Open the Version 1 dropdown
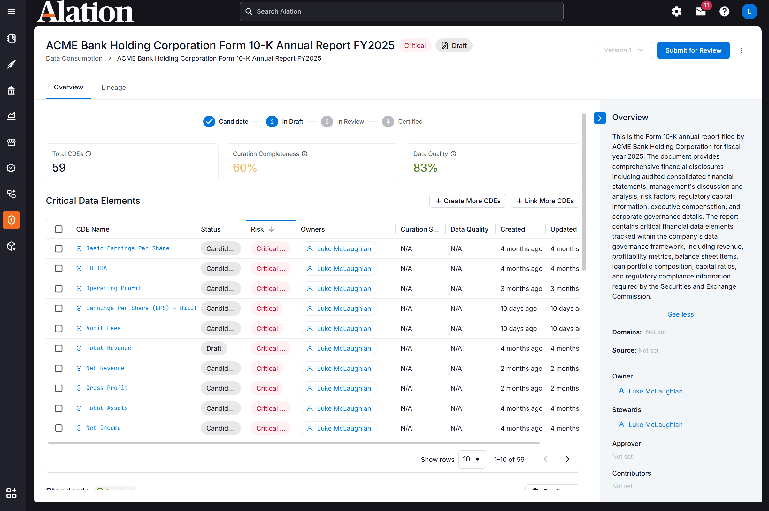 [x=624, y=50]
